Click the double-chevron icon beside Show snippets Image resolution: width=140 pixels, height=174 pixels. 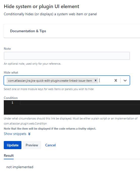(x=29, y=134)
